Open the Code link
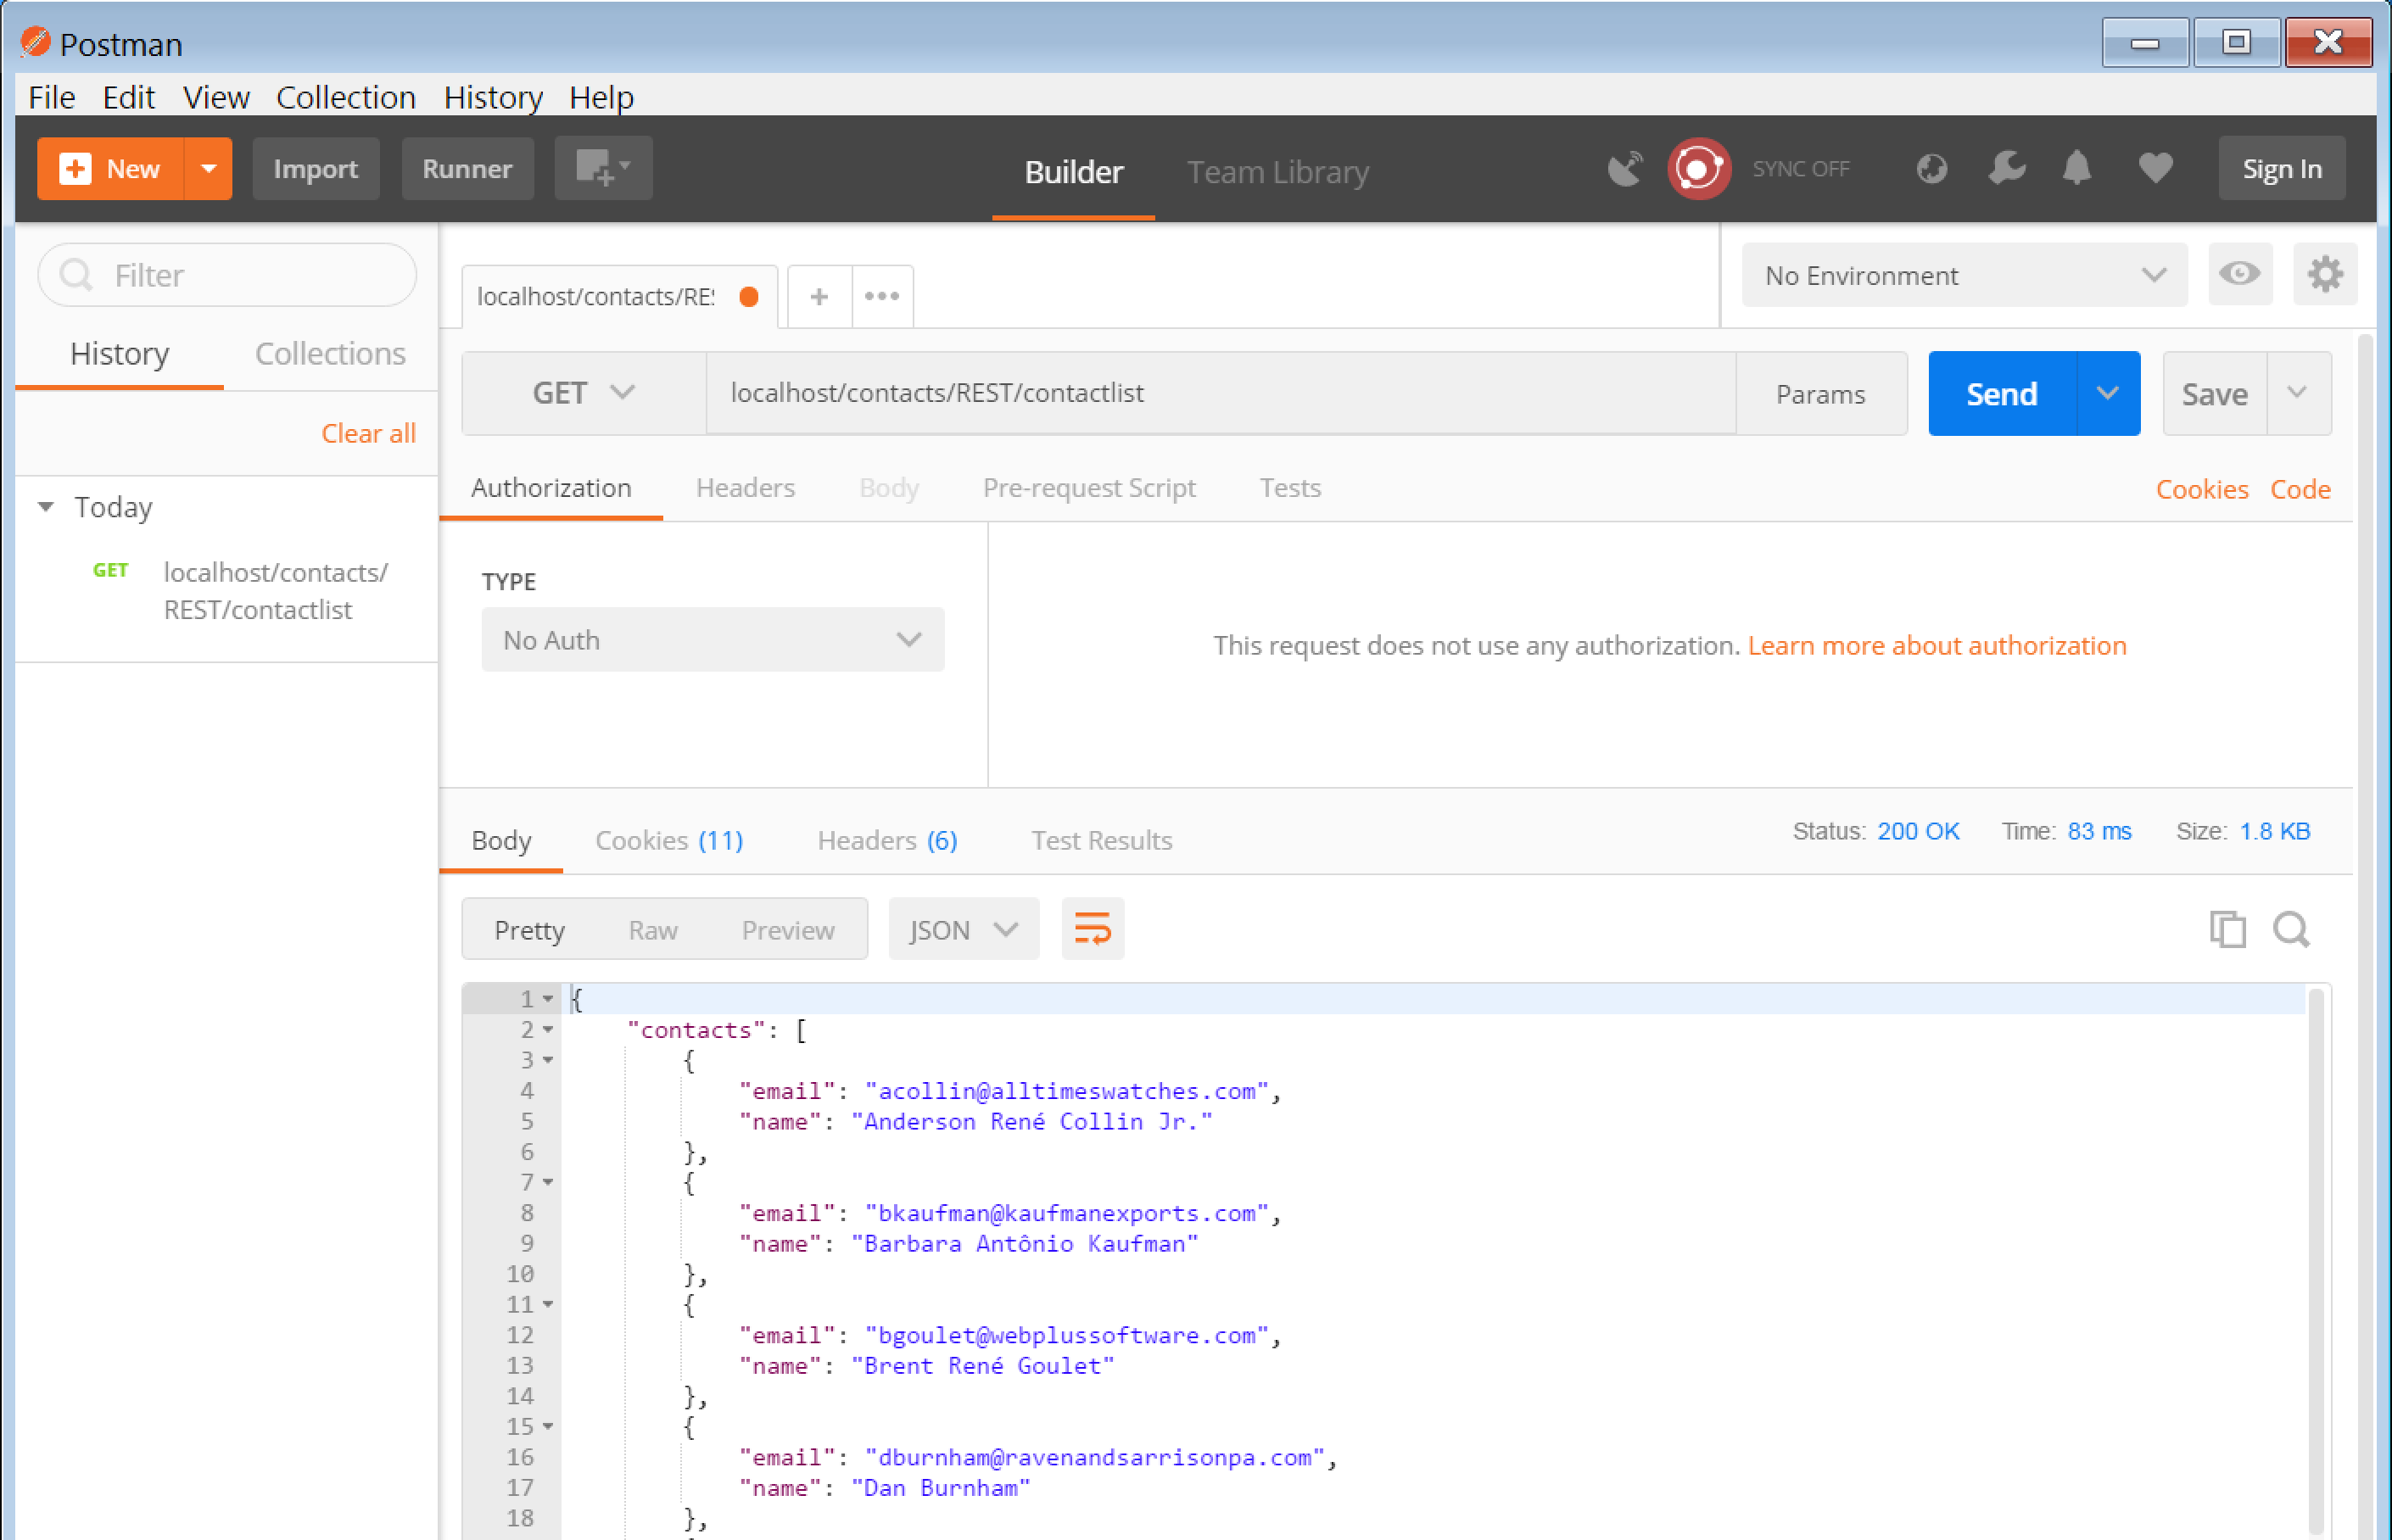The width and height of the screenshot is (2392, 1540). tap(2300, 489)
